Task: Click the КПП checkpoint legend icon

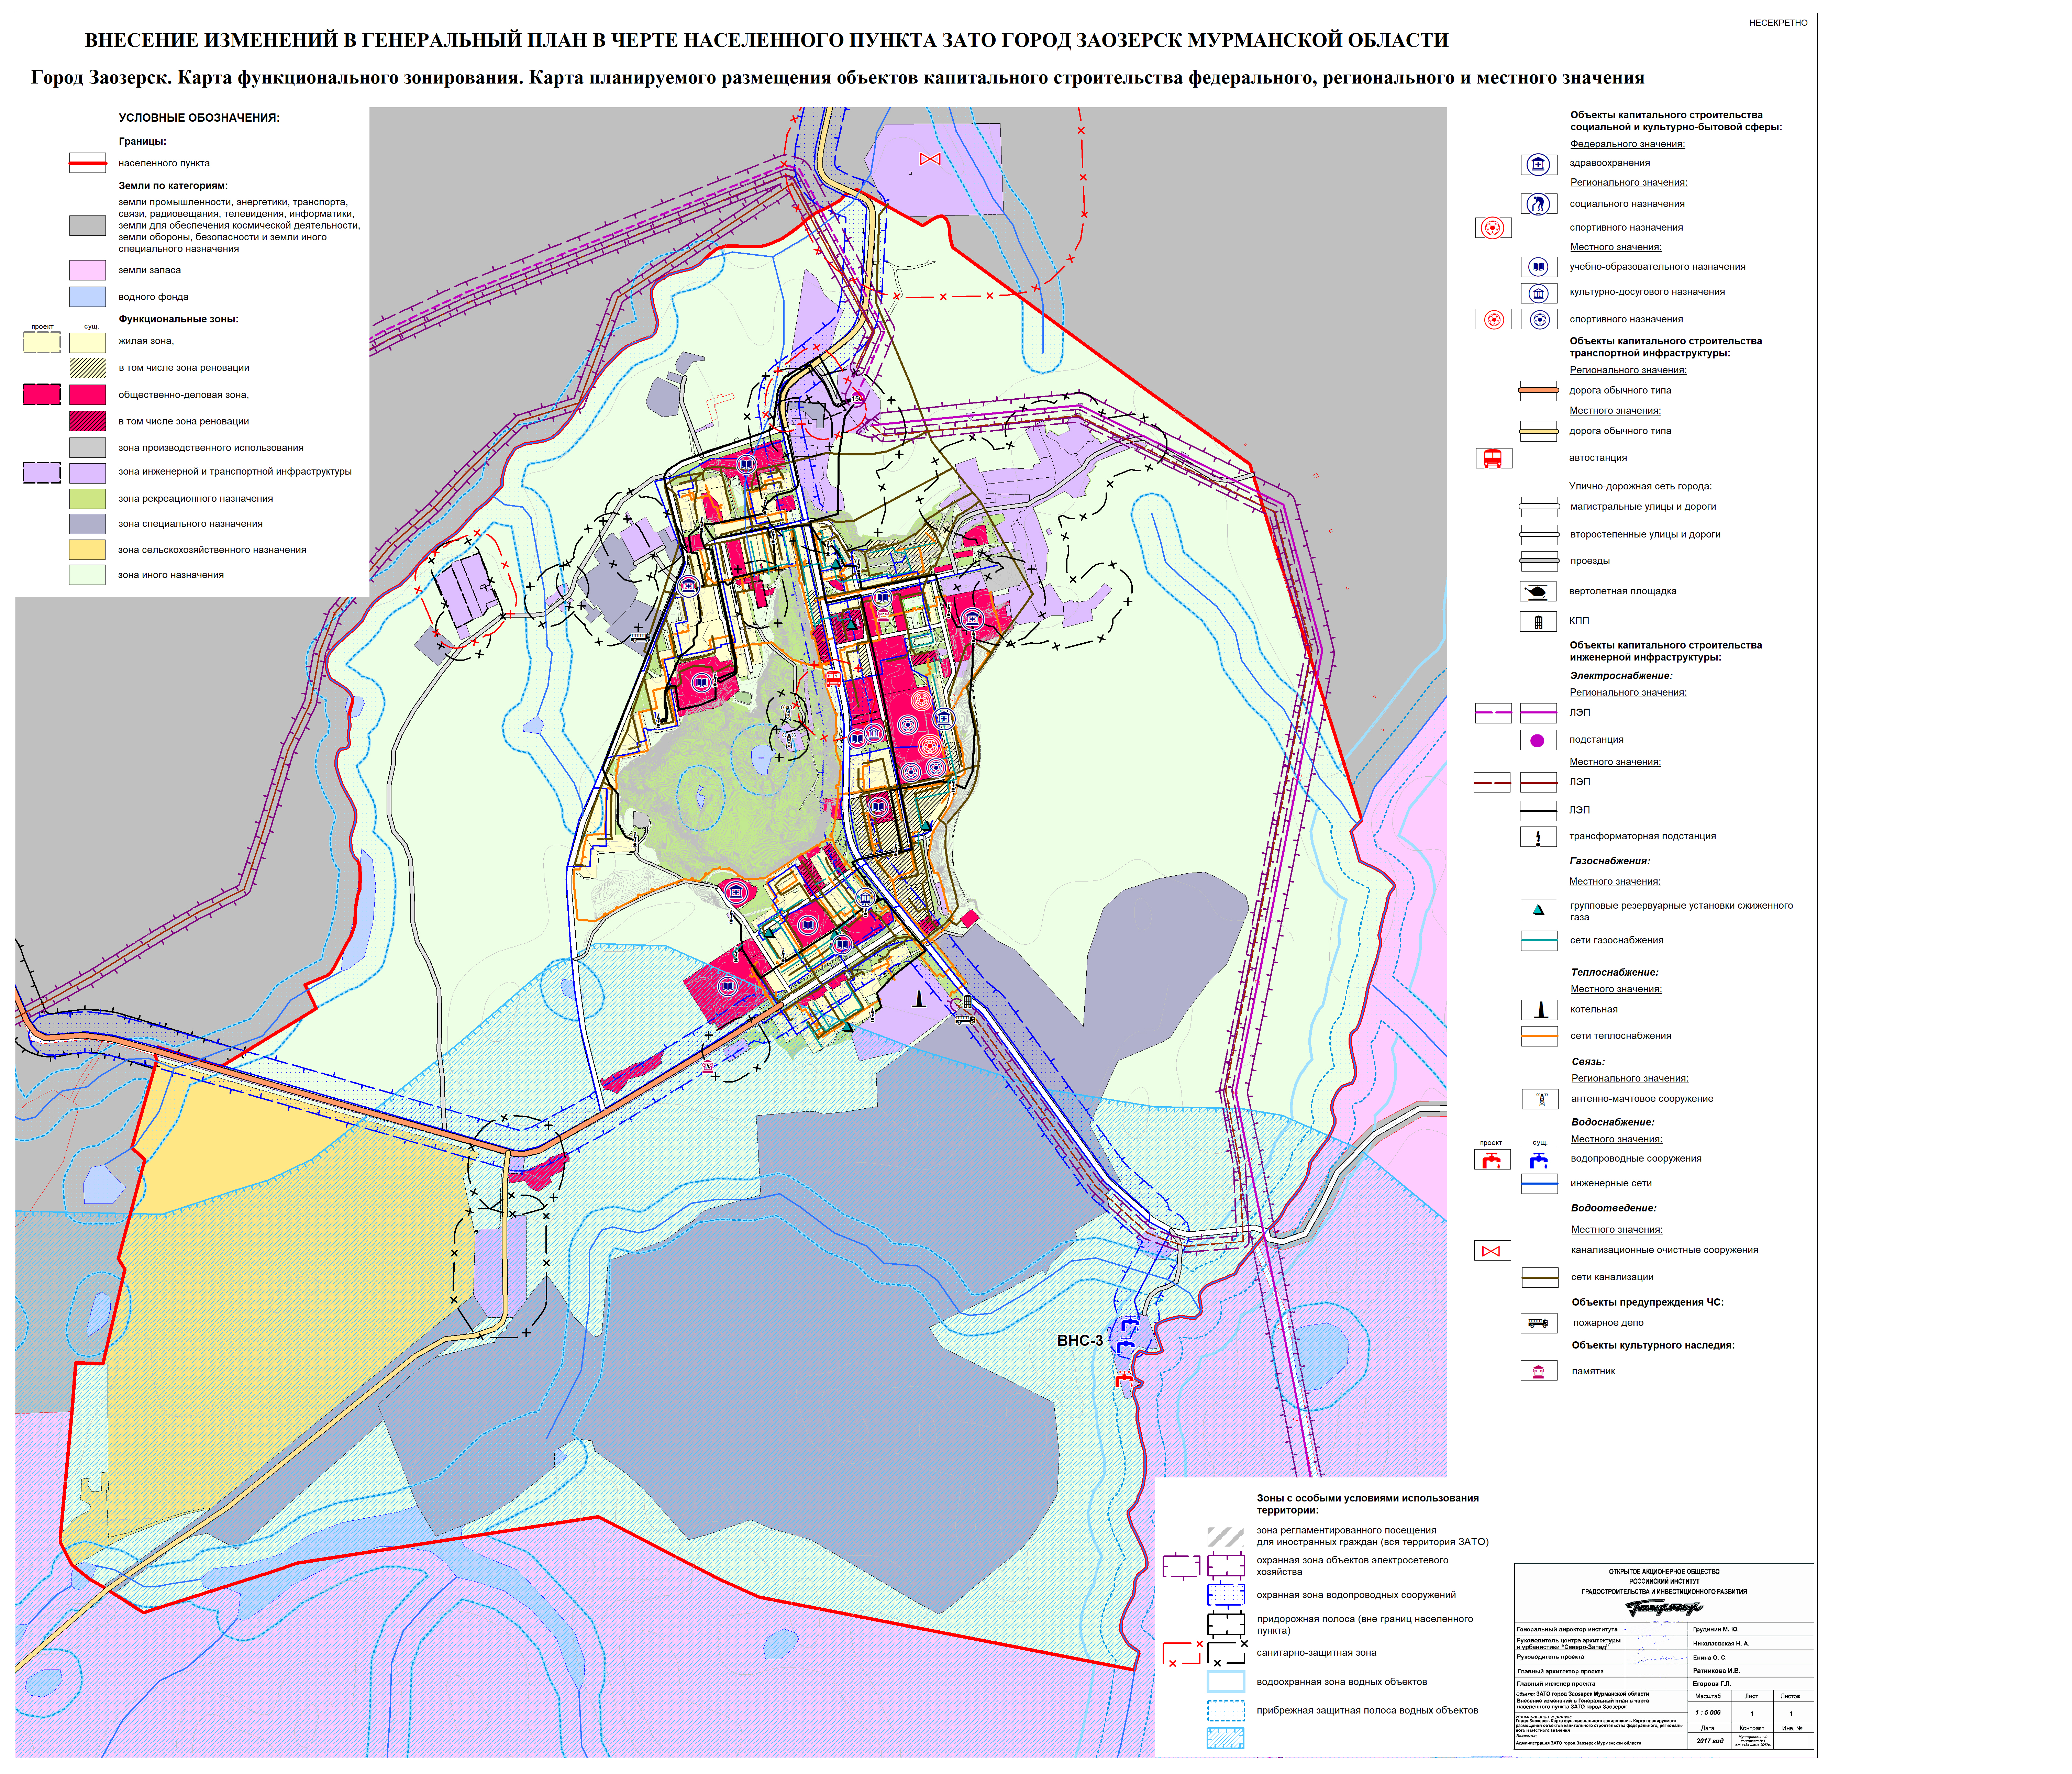Action: pyautogui.click(x=1538, y=622)
